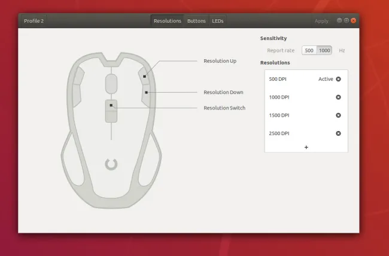
Task: Select the 500 DPI row
Action: [x=306, y=79]
